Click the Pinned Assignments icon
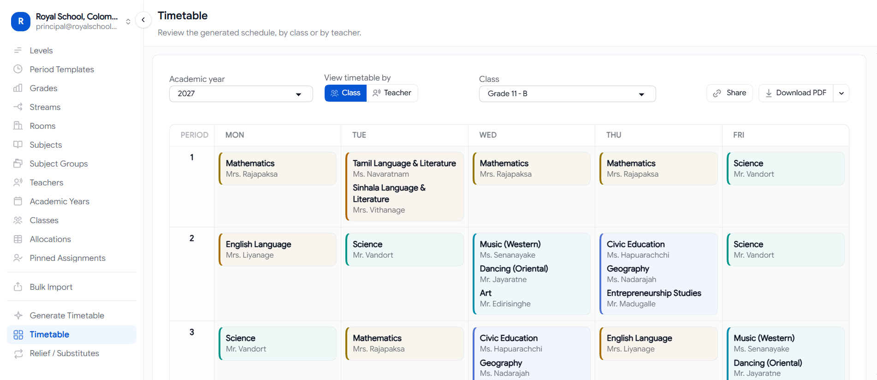Screen dimensions: 877x380 point(18,258)
